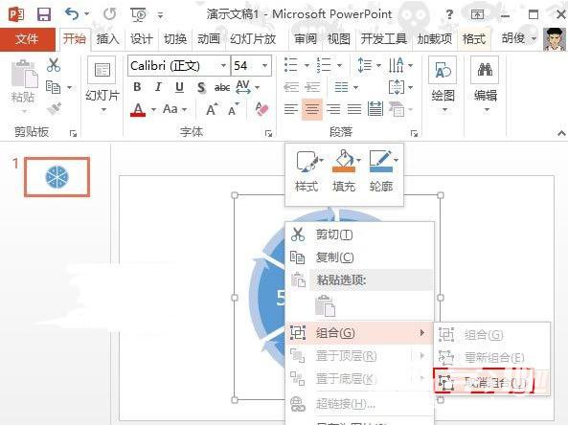The height and width of the screenshot is (425, 568).
Task: Toggle Italic formatting
Action: pyautogui.click(x=158, y=87)
